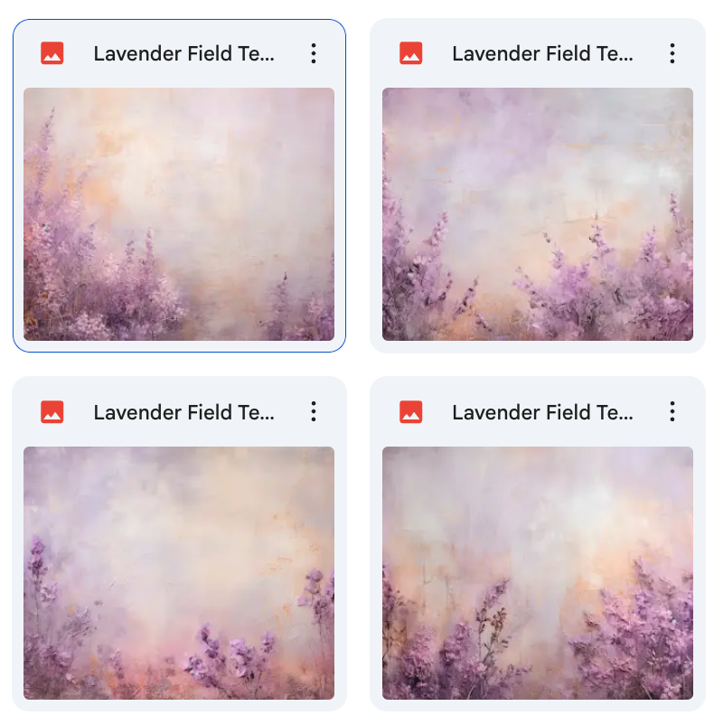714x725 pixels.
Task: Open more actions menu for top-right file
Action: click(672, 53)
